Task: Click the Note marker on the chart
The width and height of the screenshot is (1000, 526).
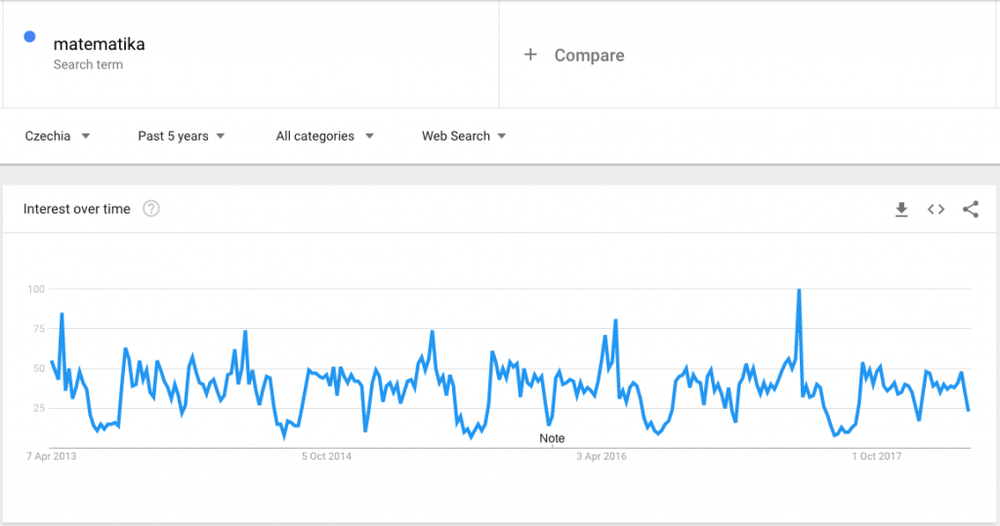Action: (552, 438)
